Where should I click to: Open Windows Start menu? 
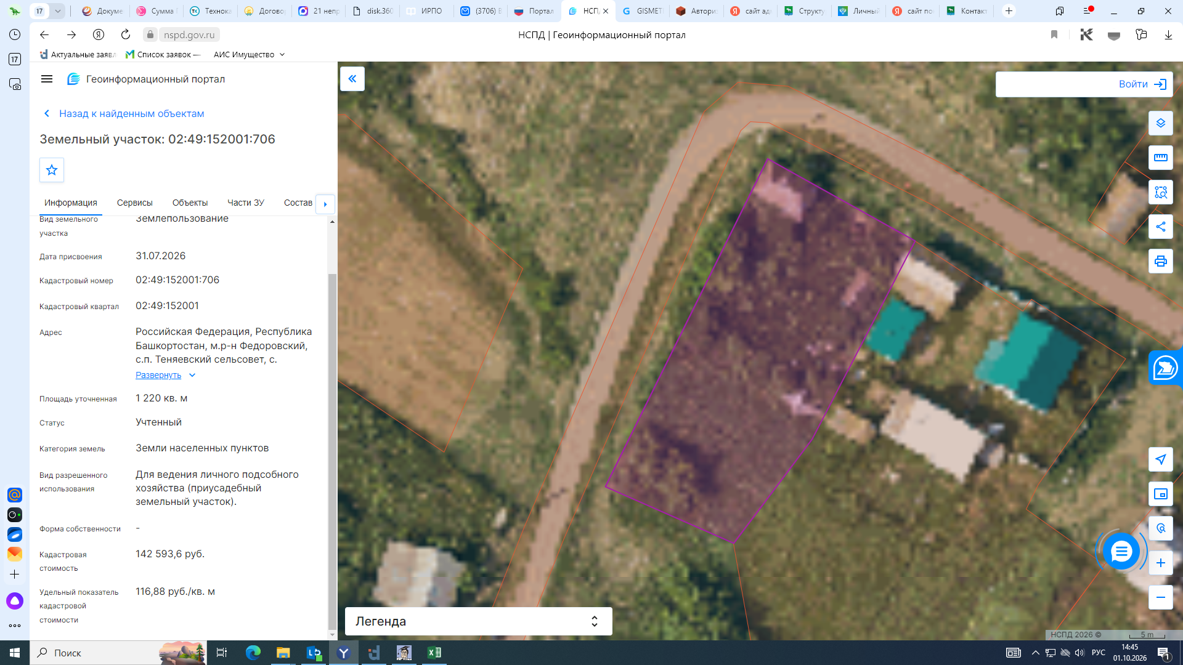pyautogui.click(x=15, y=653)
